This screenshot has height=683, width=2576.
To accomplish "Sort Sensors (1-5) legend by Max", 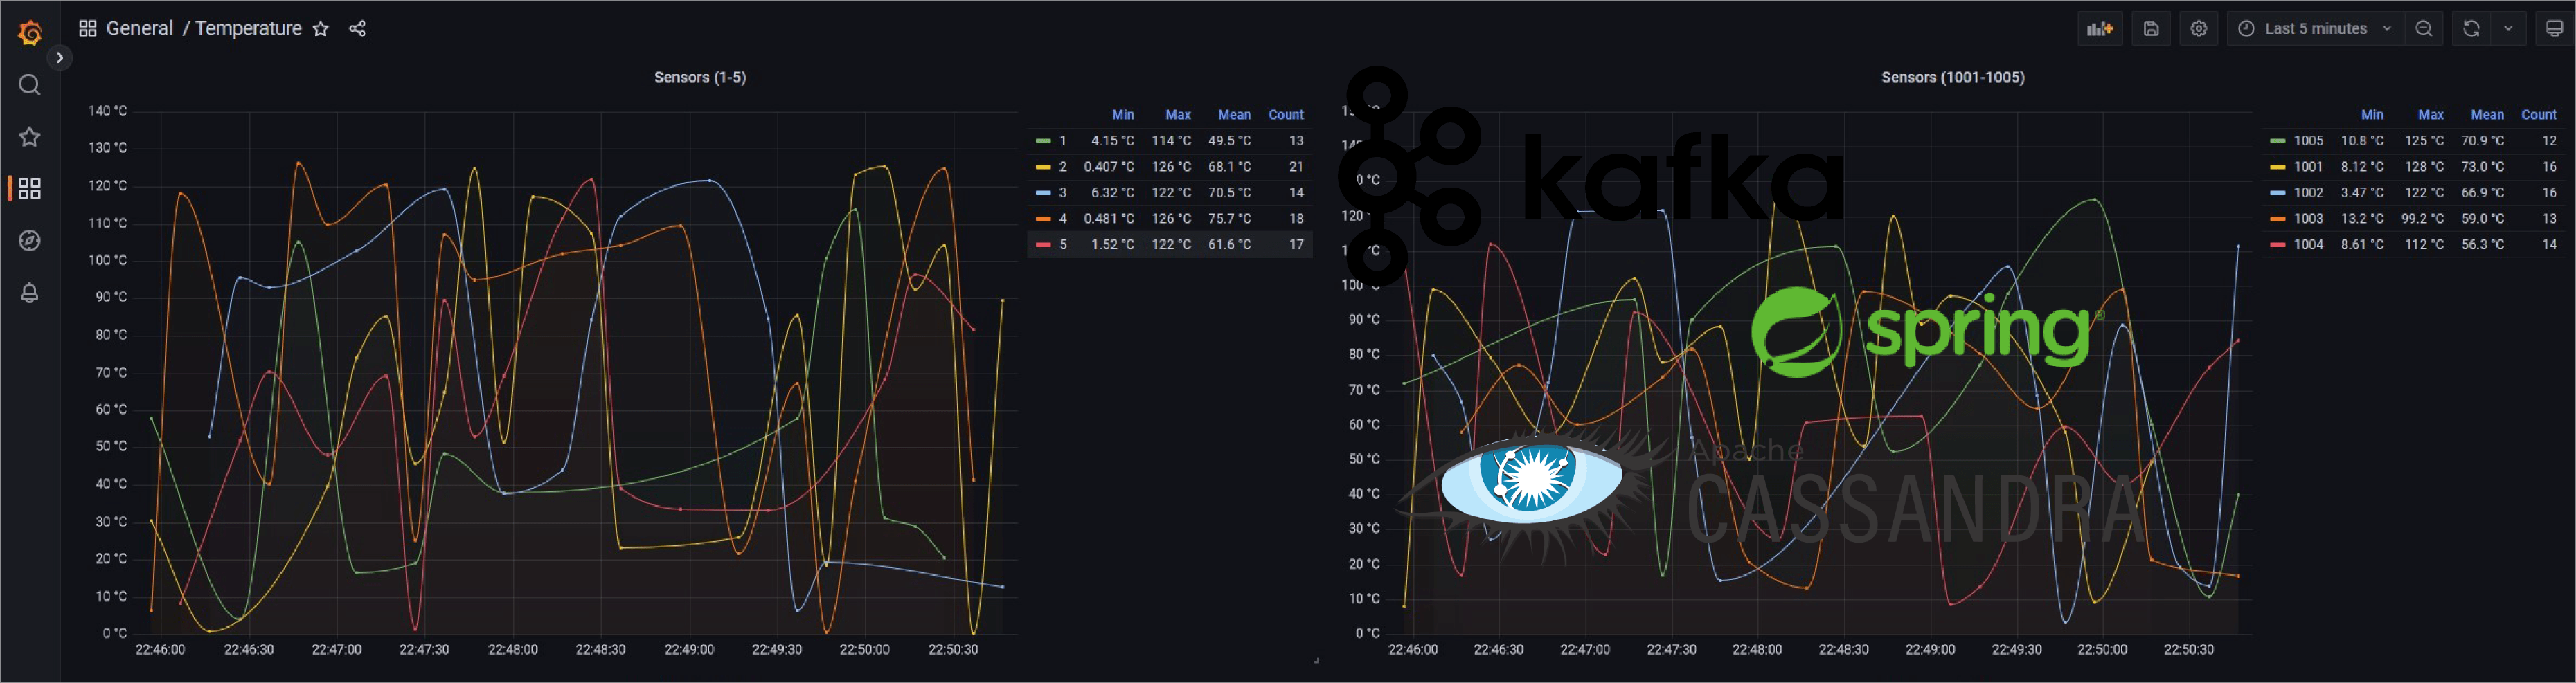I will coord(1178,115).
